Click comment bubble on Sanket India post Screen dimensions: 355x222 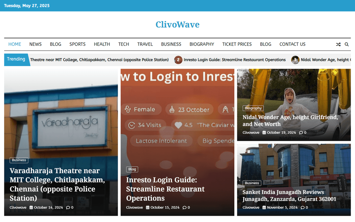(302, 208)
